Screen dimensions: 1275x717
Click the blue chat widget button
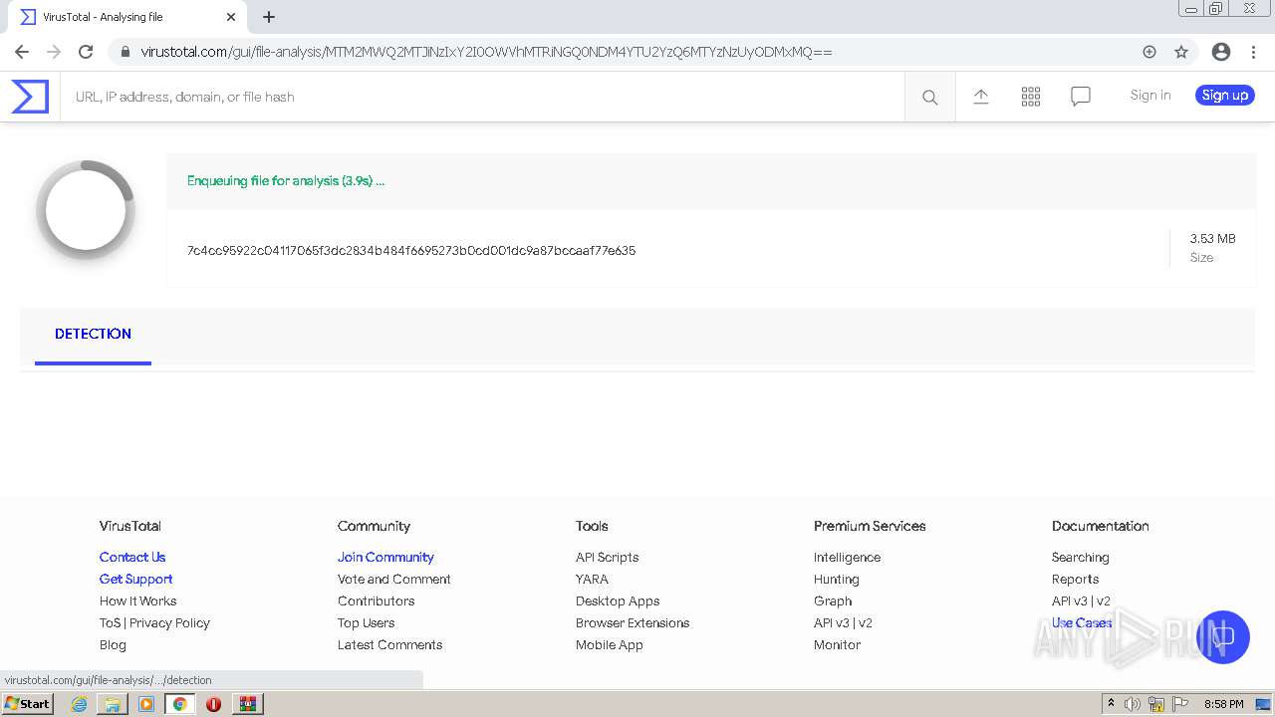point(1223,637)
